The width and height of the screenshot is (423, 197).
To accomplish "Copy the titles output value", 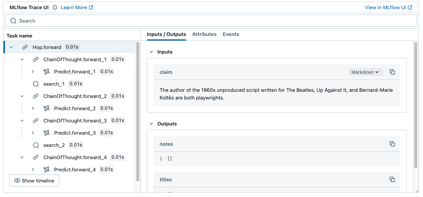I will pyautogui.click(x=392, y=179).
